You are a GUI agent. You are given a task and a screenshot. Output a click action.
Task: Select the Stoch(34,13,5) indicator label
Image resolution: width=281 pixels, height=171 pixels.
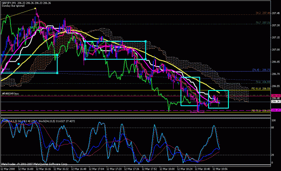[x=57, y=121]
